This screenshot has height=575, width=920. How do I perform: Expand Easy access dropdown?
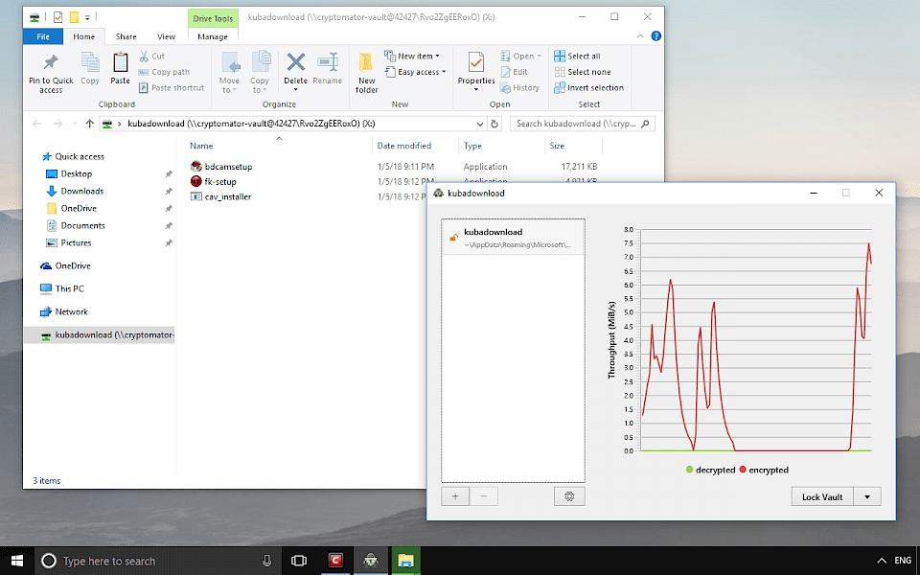pyautogui.click(x=415, y=72)
